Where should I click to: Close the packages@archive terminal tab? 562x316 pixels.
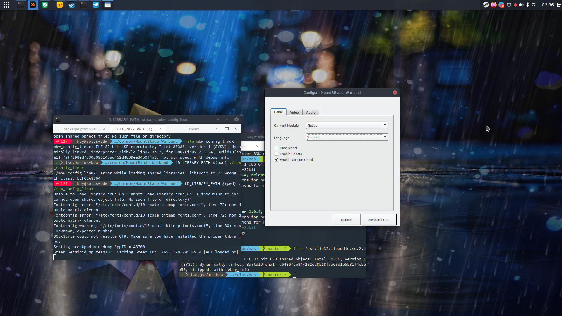coord(104,129)
